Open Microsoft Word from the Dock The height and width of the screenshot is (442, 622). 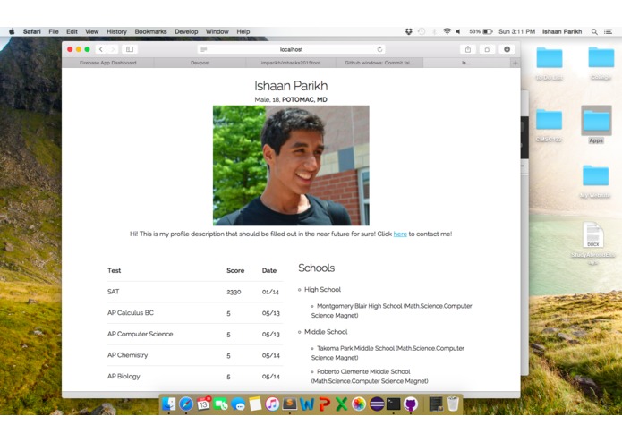(307, 404)
